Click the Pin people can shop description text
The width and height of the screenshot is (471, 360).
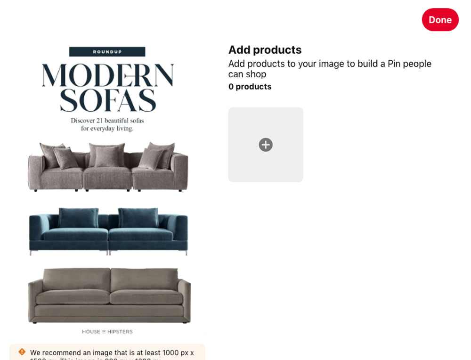[330, 69]
